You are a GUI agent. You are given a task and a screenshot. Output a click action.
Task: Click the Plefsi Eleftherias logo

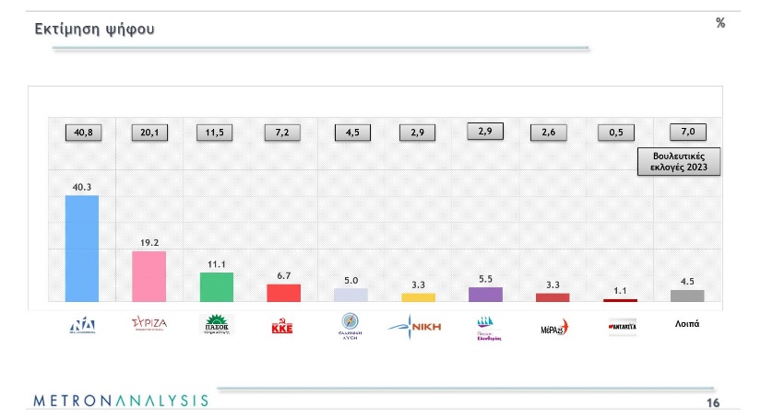(485, 326)
